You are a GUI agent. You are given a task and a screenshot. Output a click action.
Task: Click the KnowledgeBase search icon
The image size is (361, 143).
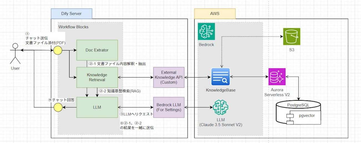(220, 77)
